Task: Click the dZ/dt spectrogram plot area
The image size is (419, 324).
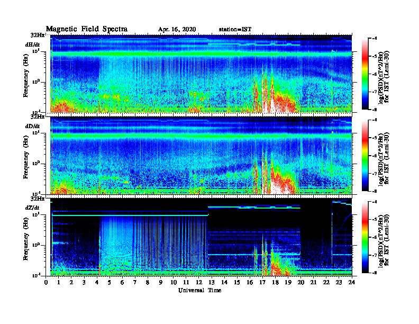Action: [201, 237]
